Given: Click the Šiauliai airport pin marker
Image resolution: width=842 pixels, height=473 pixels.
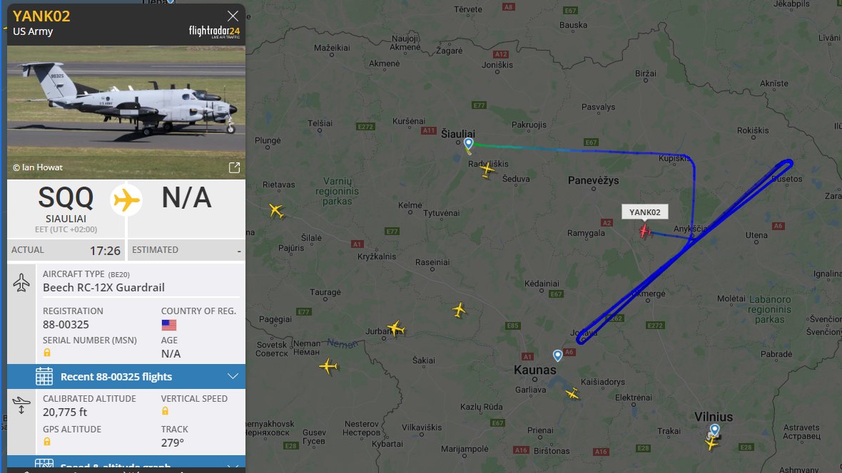Looking at the screenshot, I should click(x=468, y=143).
